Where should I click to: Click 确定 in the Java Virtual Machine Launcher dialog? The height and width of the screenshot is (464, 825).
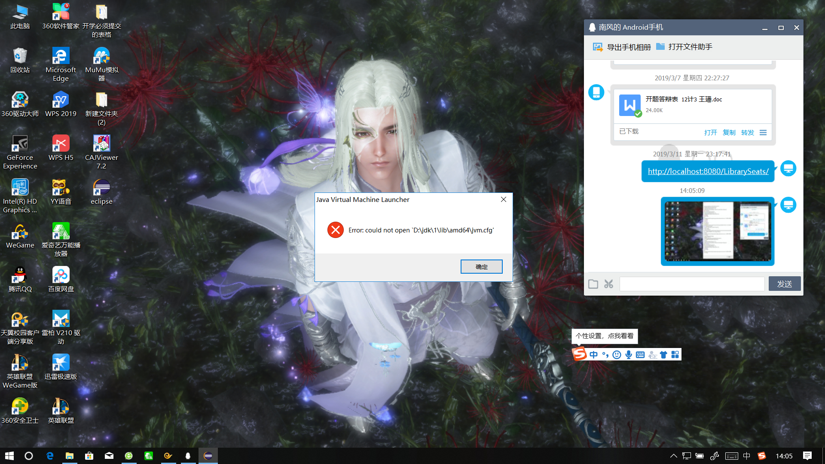tap(481, 267)
